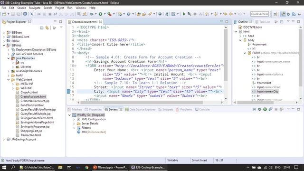The height and width of the screenshot is (171, 304).
Task: Click the editor horizontal scrollbar
Action: tap(142, 103)
